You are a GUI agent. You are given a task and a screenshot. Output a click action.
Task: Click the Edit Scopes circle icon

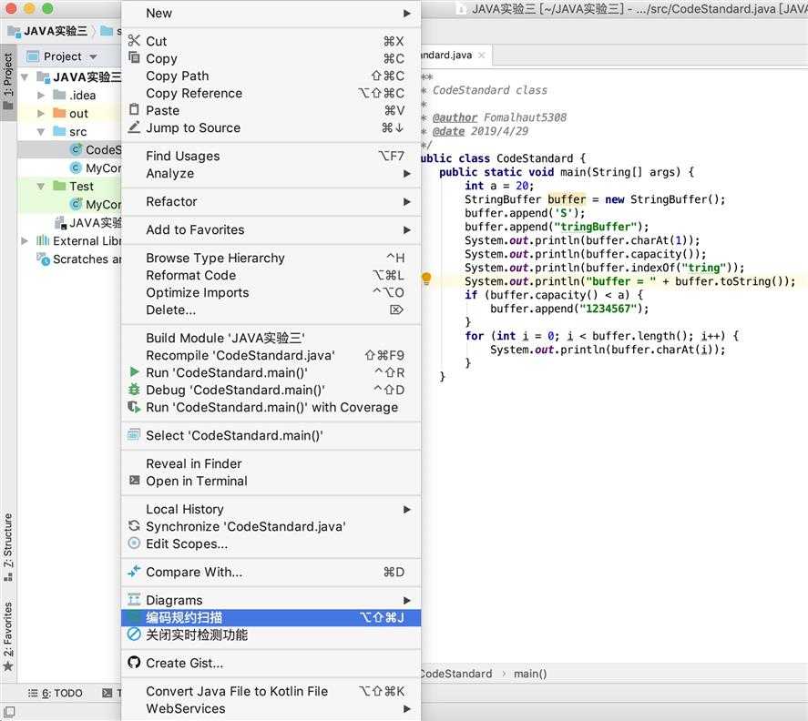(x=134, y=543)
